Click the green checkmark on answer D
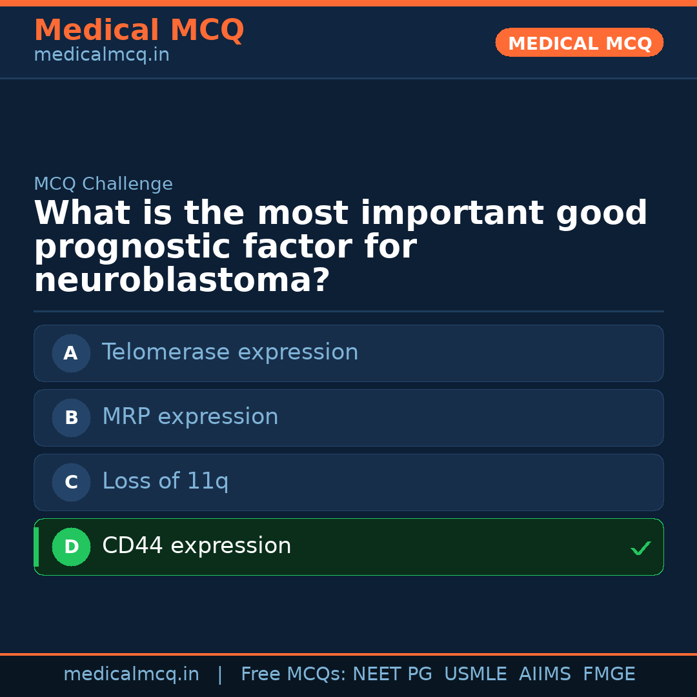Viewport: 697px width, 697px height. point(641,548)
